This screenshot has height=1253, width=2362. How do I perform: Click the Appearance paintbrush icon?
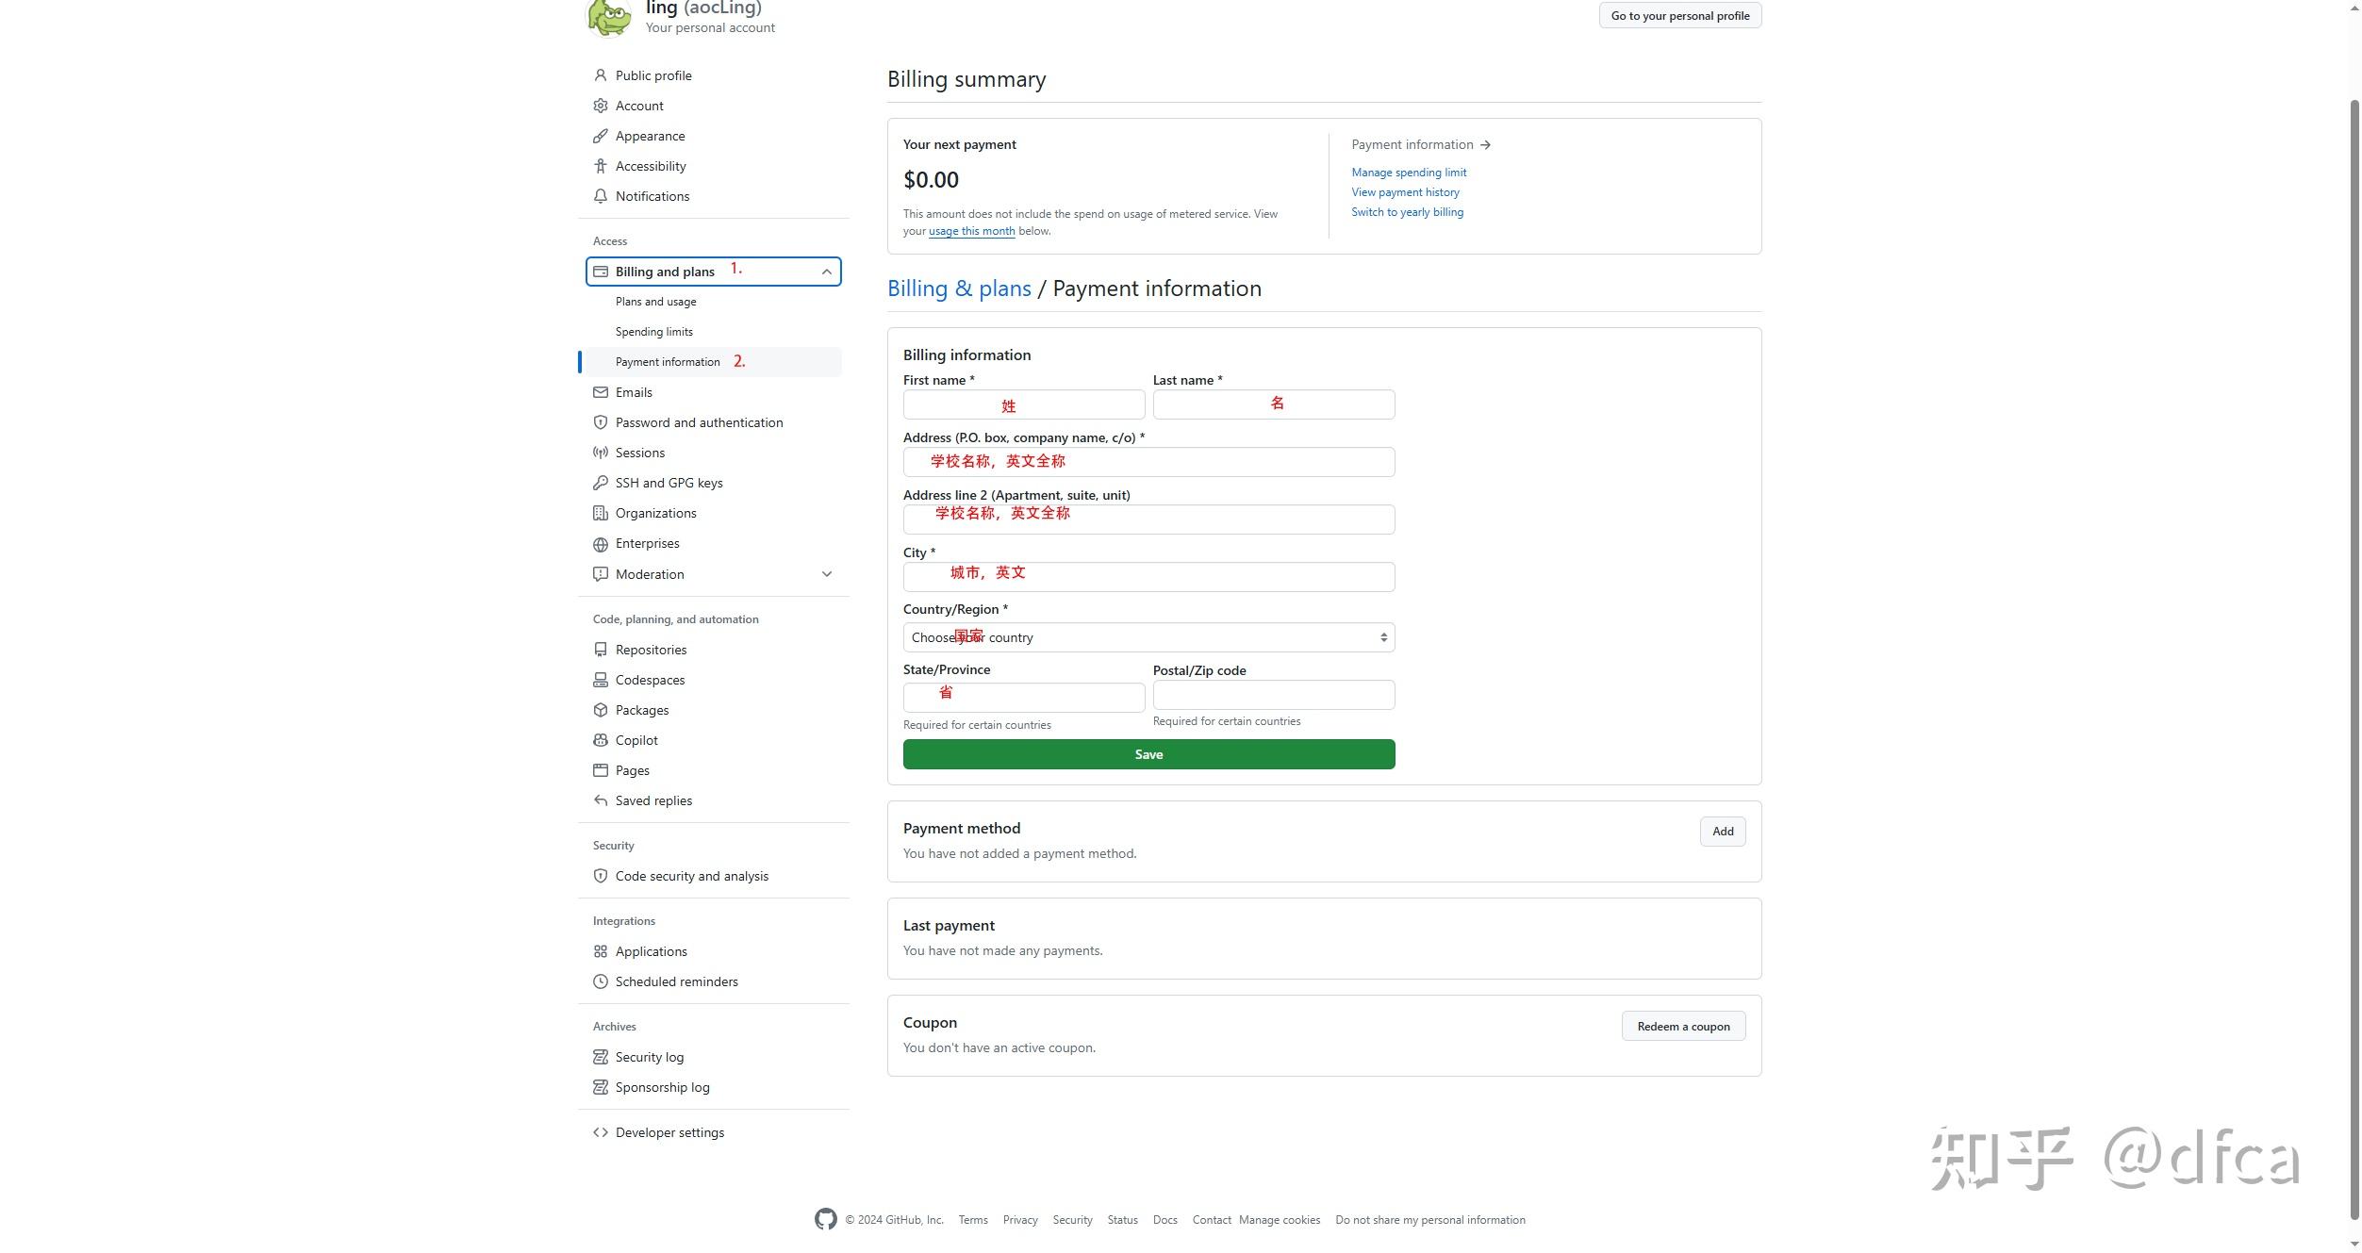[600, 136]
